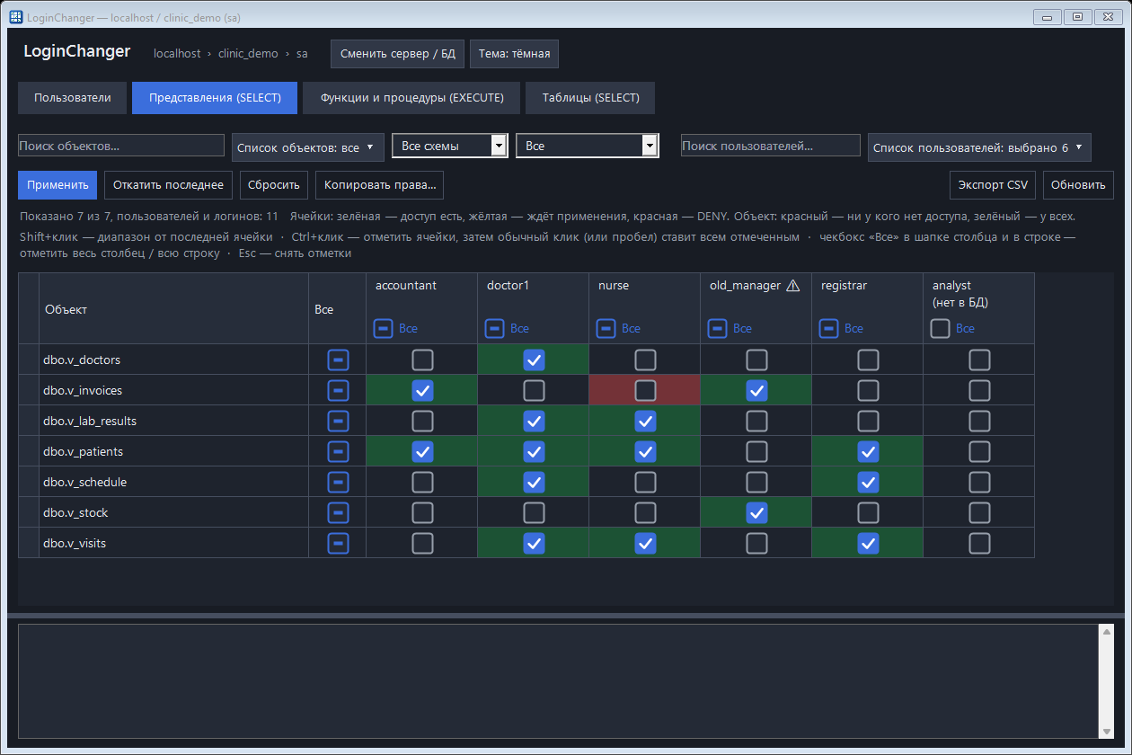Check registrar's access on dbo.v_invoices
Screen dimensions: 1132x755
[868, 391]
